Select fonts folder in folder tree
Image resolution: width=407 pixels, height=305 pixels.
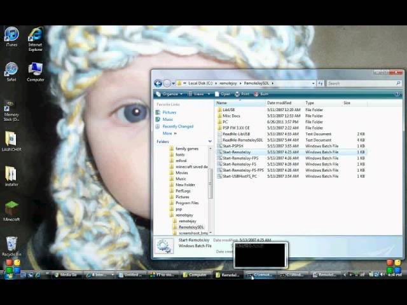click(x=177, y=154)
